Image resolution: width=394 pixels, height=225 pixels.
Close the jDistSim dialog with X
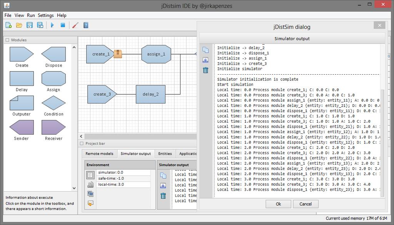tap(379, 25)
